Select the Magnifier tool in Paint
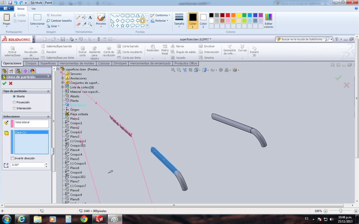This screenshot has height=224, width=359. coord(90,24)
